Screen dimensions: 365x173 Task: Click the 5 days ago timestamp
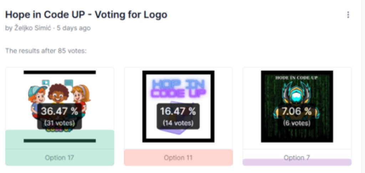[74, 28]
